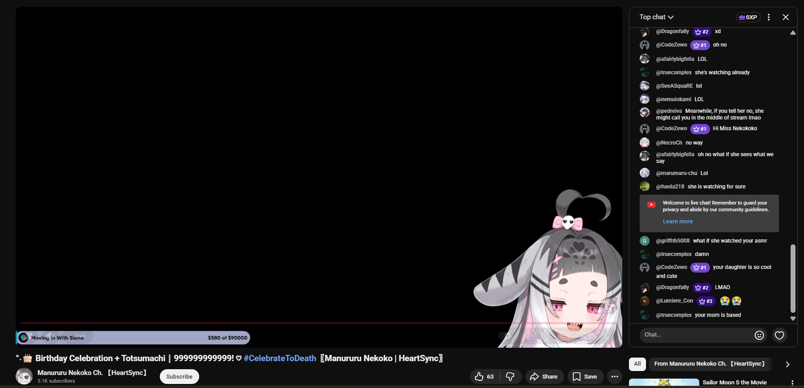Open the Top chat mode dropdown

click(x=656, y=17)
